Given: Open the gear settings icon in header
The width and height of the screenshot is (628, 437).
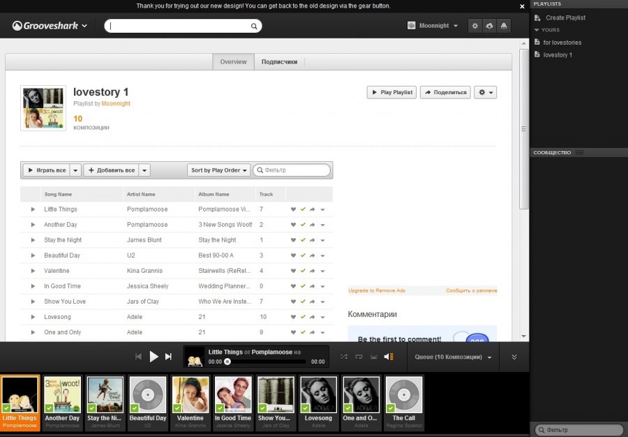Looking at the screenshot, I should coord(475,26).
